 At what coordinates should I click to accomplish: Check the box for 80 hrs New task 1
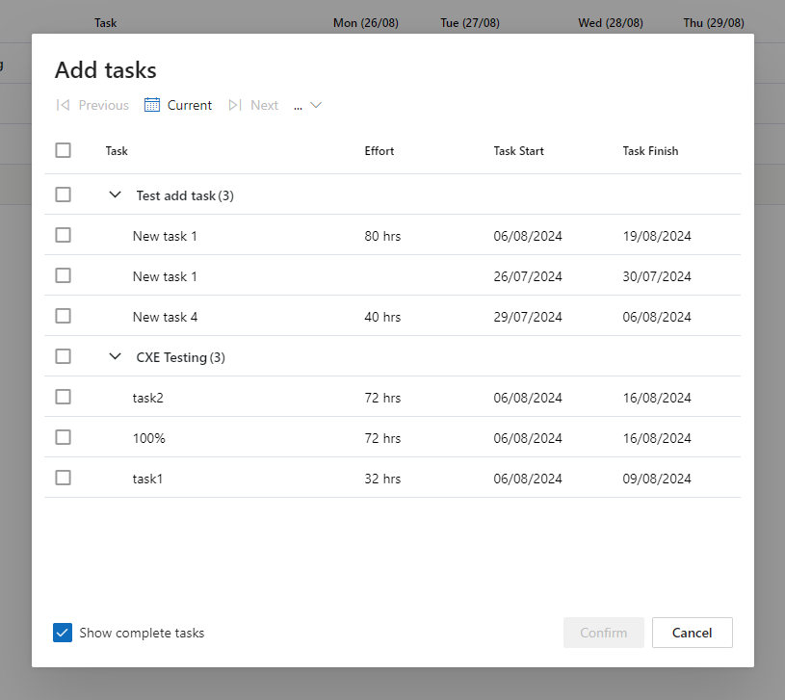pyautogui.click(x=64, y=235)
